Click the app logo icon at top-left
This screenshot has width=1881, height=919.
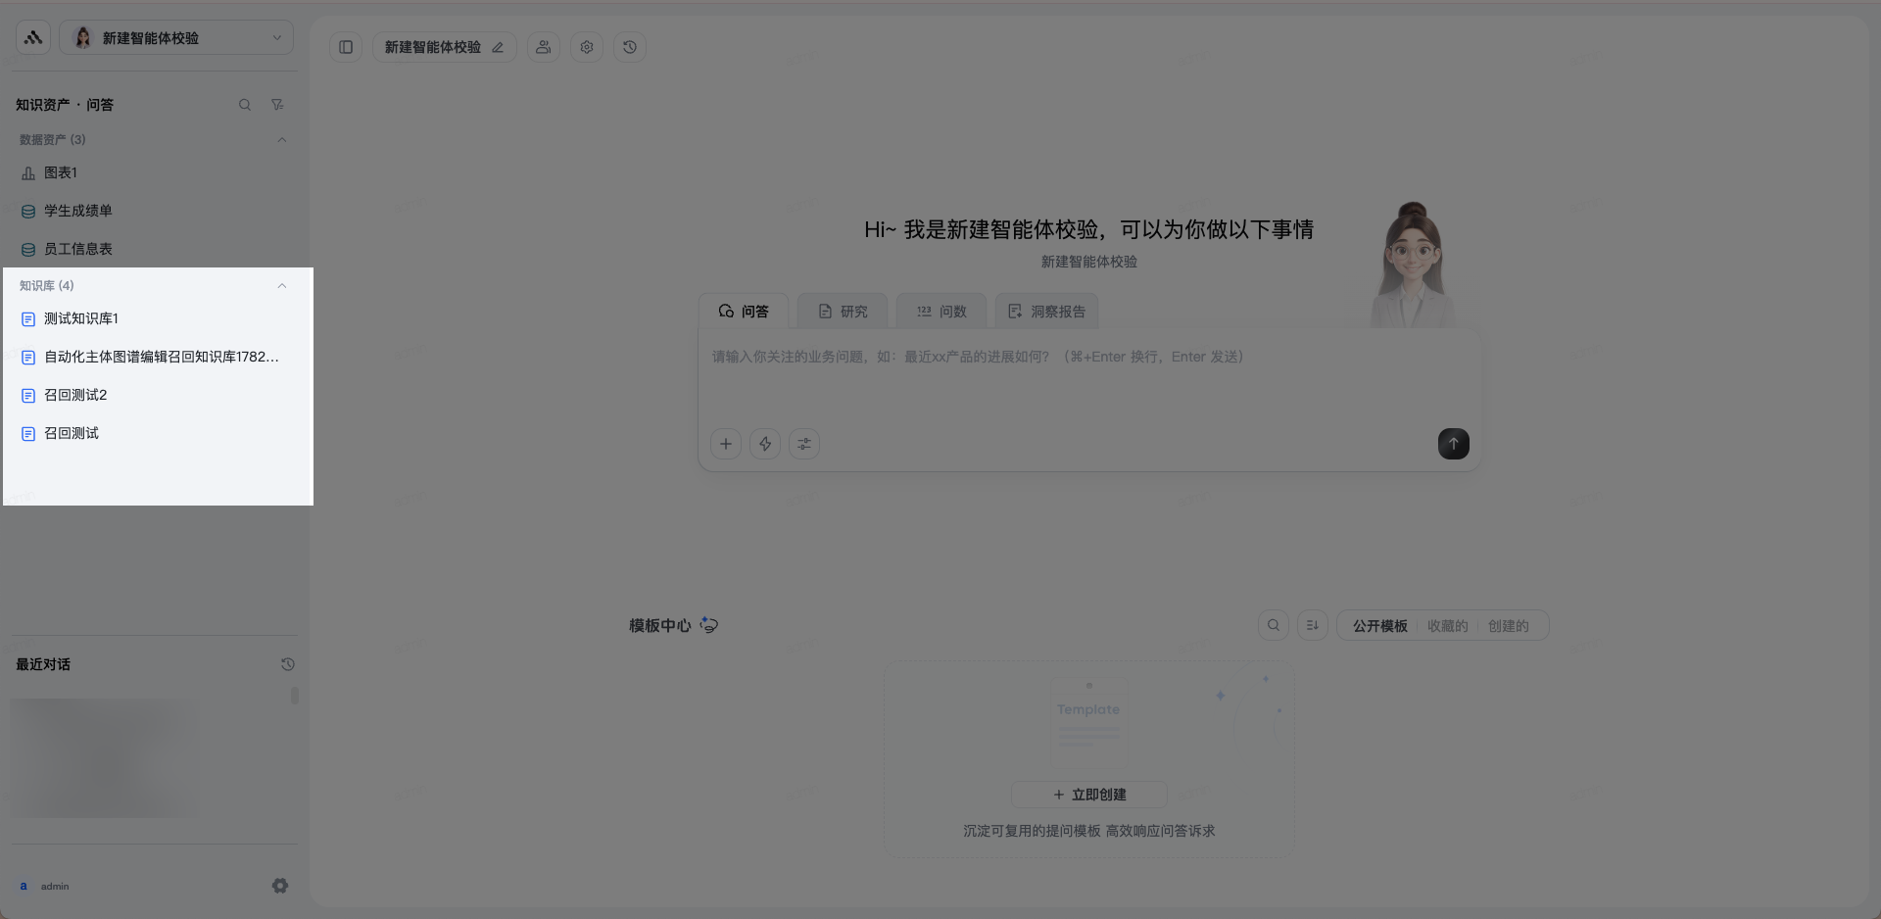[x=33, y=38]
